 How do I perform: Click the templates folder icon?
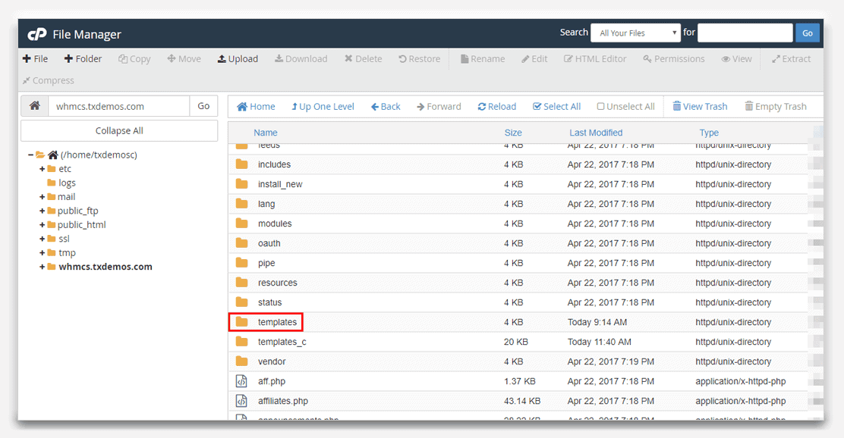(x=242, y=322)
